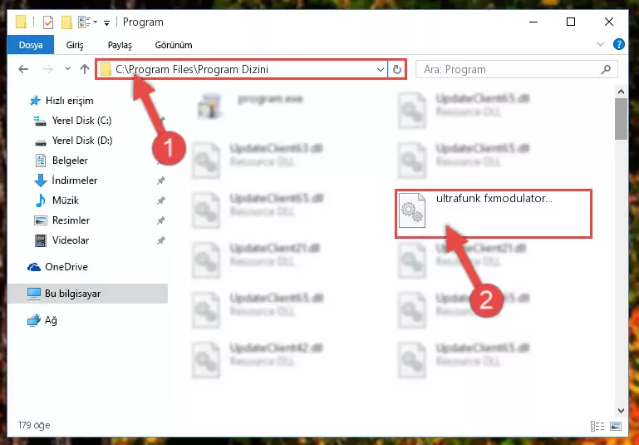Switch to the Görünüm tab
The height and width of the screenshot is (445, 639).
[174, 45]
